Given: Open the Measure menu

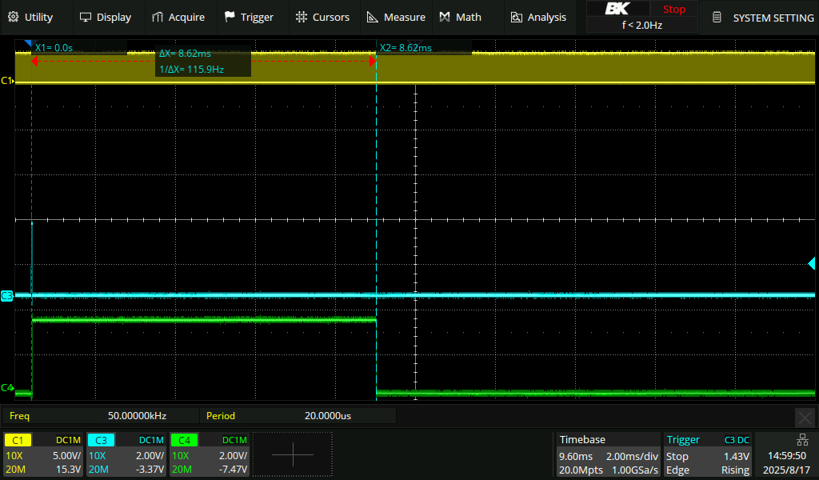Looking at the screenshot, I should (x=396, y=18).
